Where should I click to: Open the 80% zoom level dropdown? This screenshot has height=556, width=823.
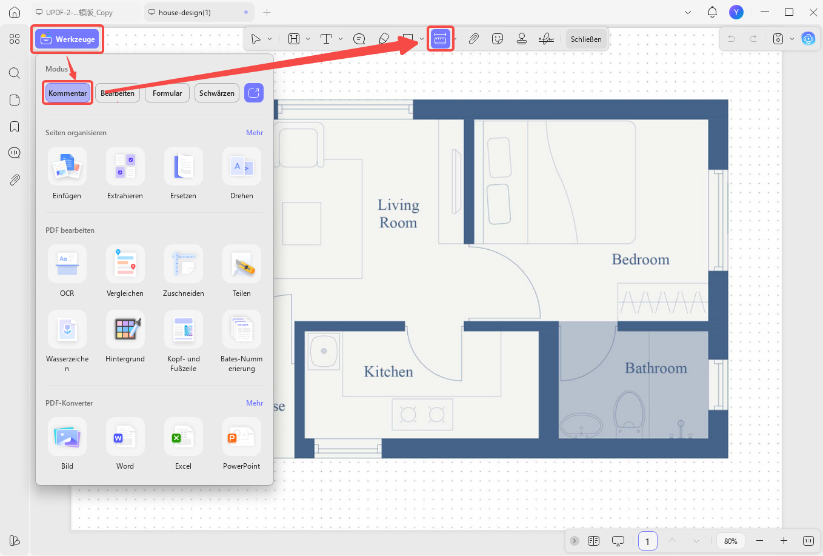pos(731,541)
